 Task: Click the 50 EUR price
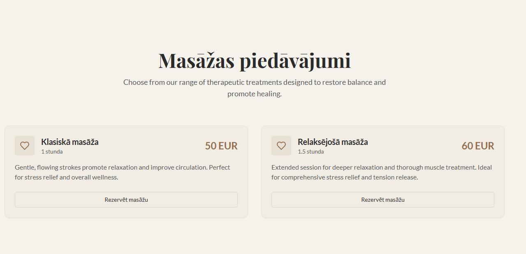click(x=221, y=146)
